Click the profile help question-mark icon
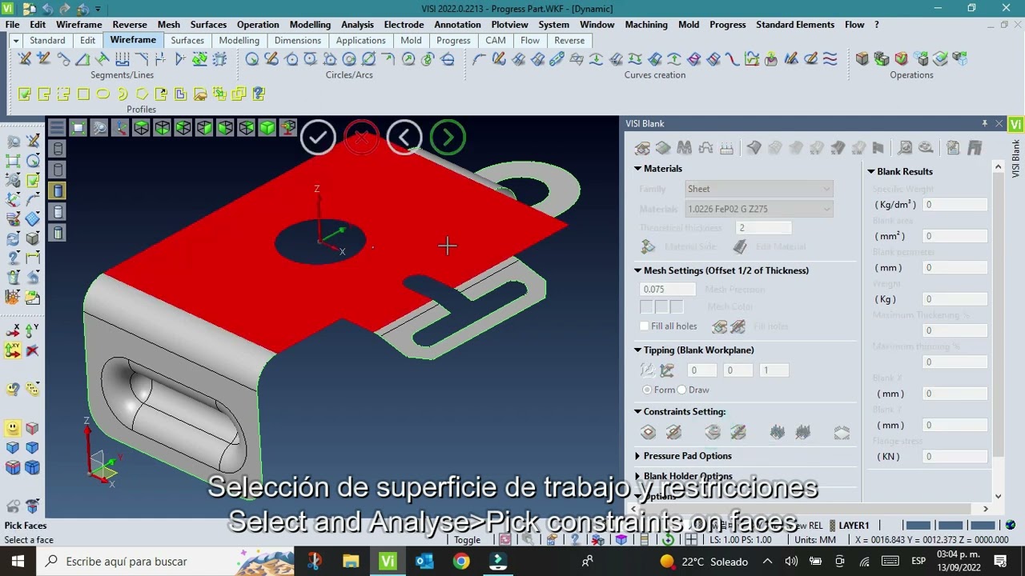 pyautogui.click(x=258, y=94)
